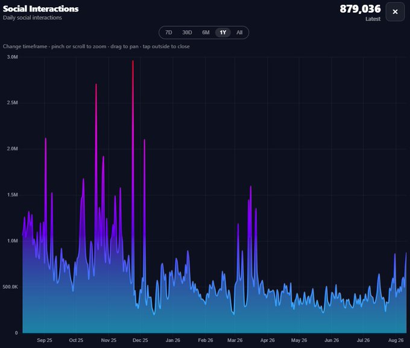Click the red peak near Dec 25
The height and width of the screenshot is (348, 410).
133,62
